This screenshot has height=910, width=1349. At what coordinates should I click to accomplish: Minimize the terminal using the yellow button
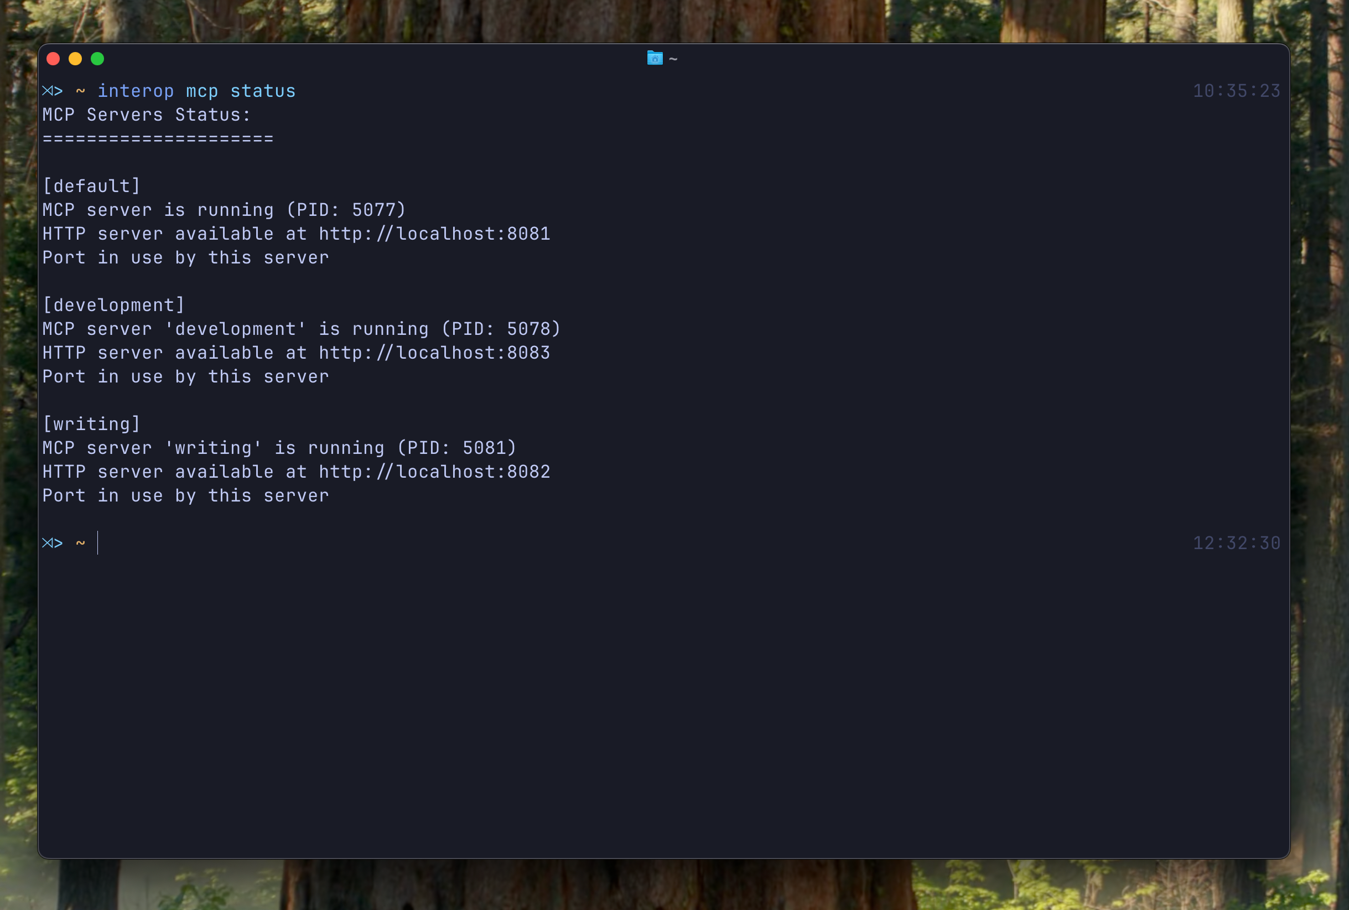75,59
